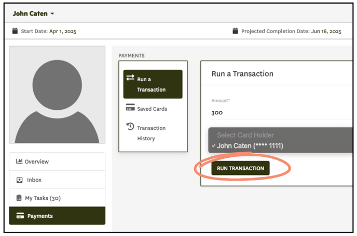Click the Inbox text link in sidebar
This screenshot has width=357, height=236.
[34, 180]
